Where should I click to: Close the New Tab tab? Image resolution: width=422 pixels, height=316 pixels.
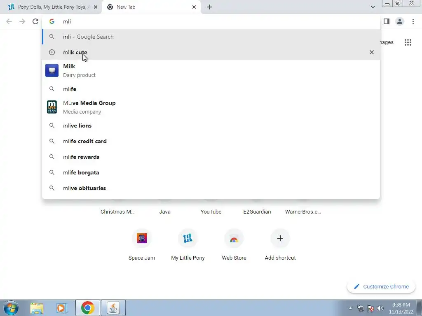194,7
